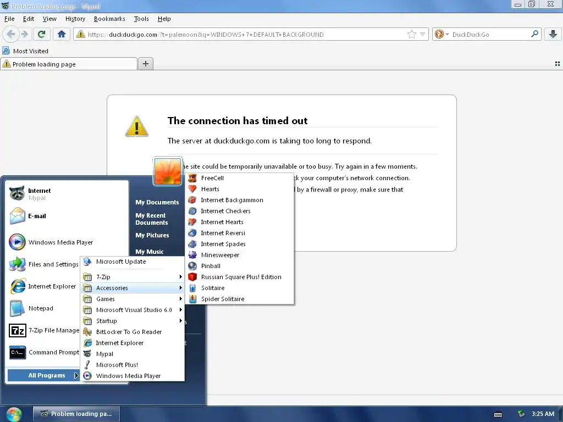The height and width of the screenshot is (422, 563).
Task: Open E-mail from the Start menu
Action: click(67, 216)
